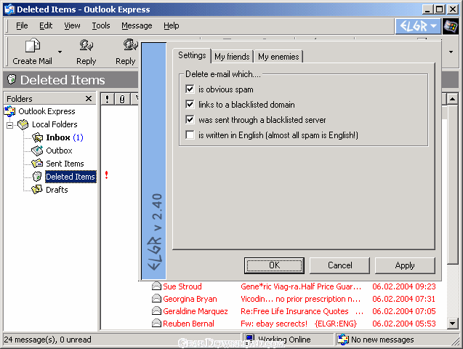Select the Settings tab

pyautogui.click(x=192, y=55)
